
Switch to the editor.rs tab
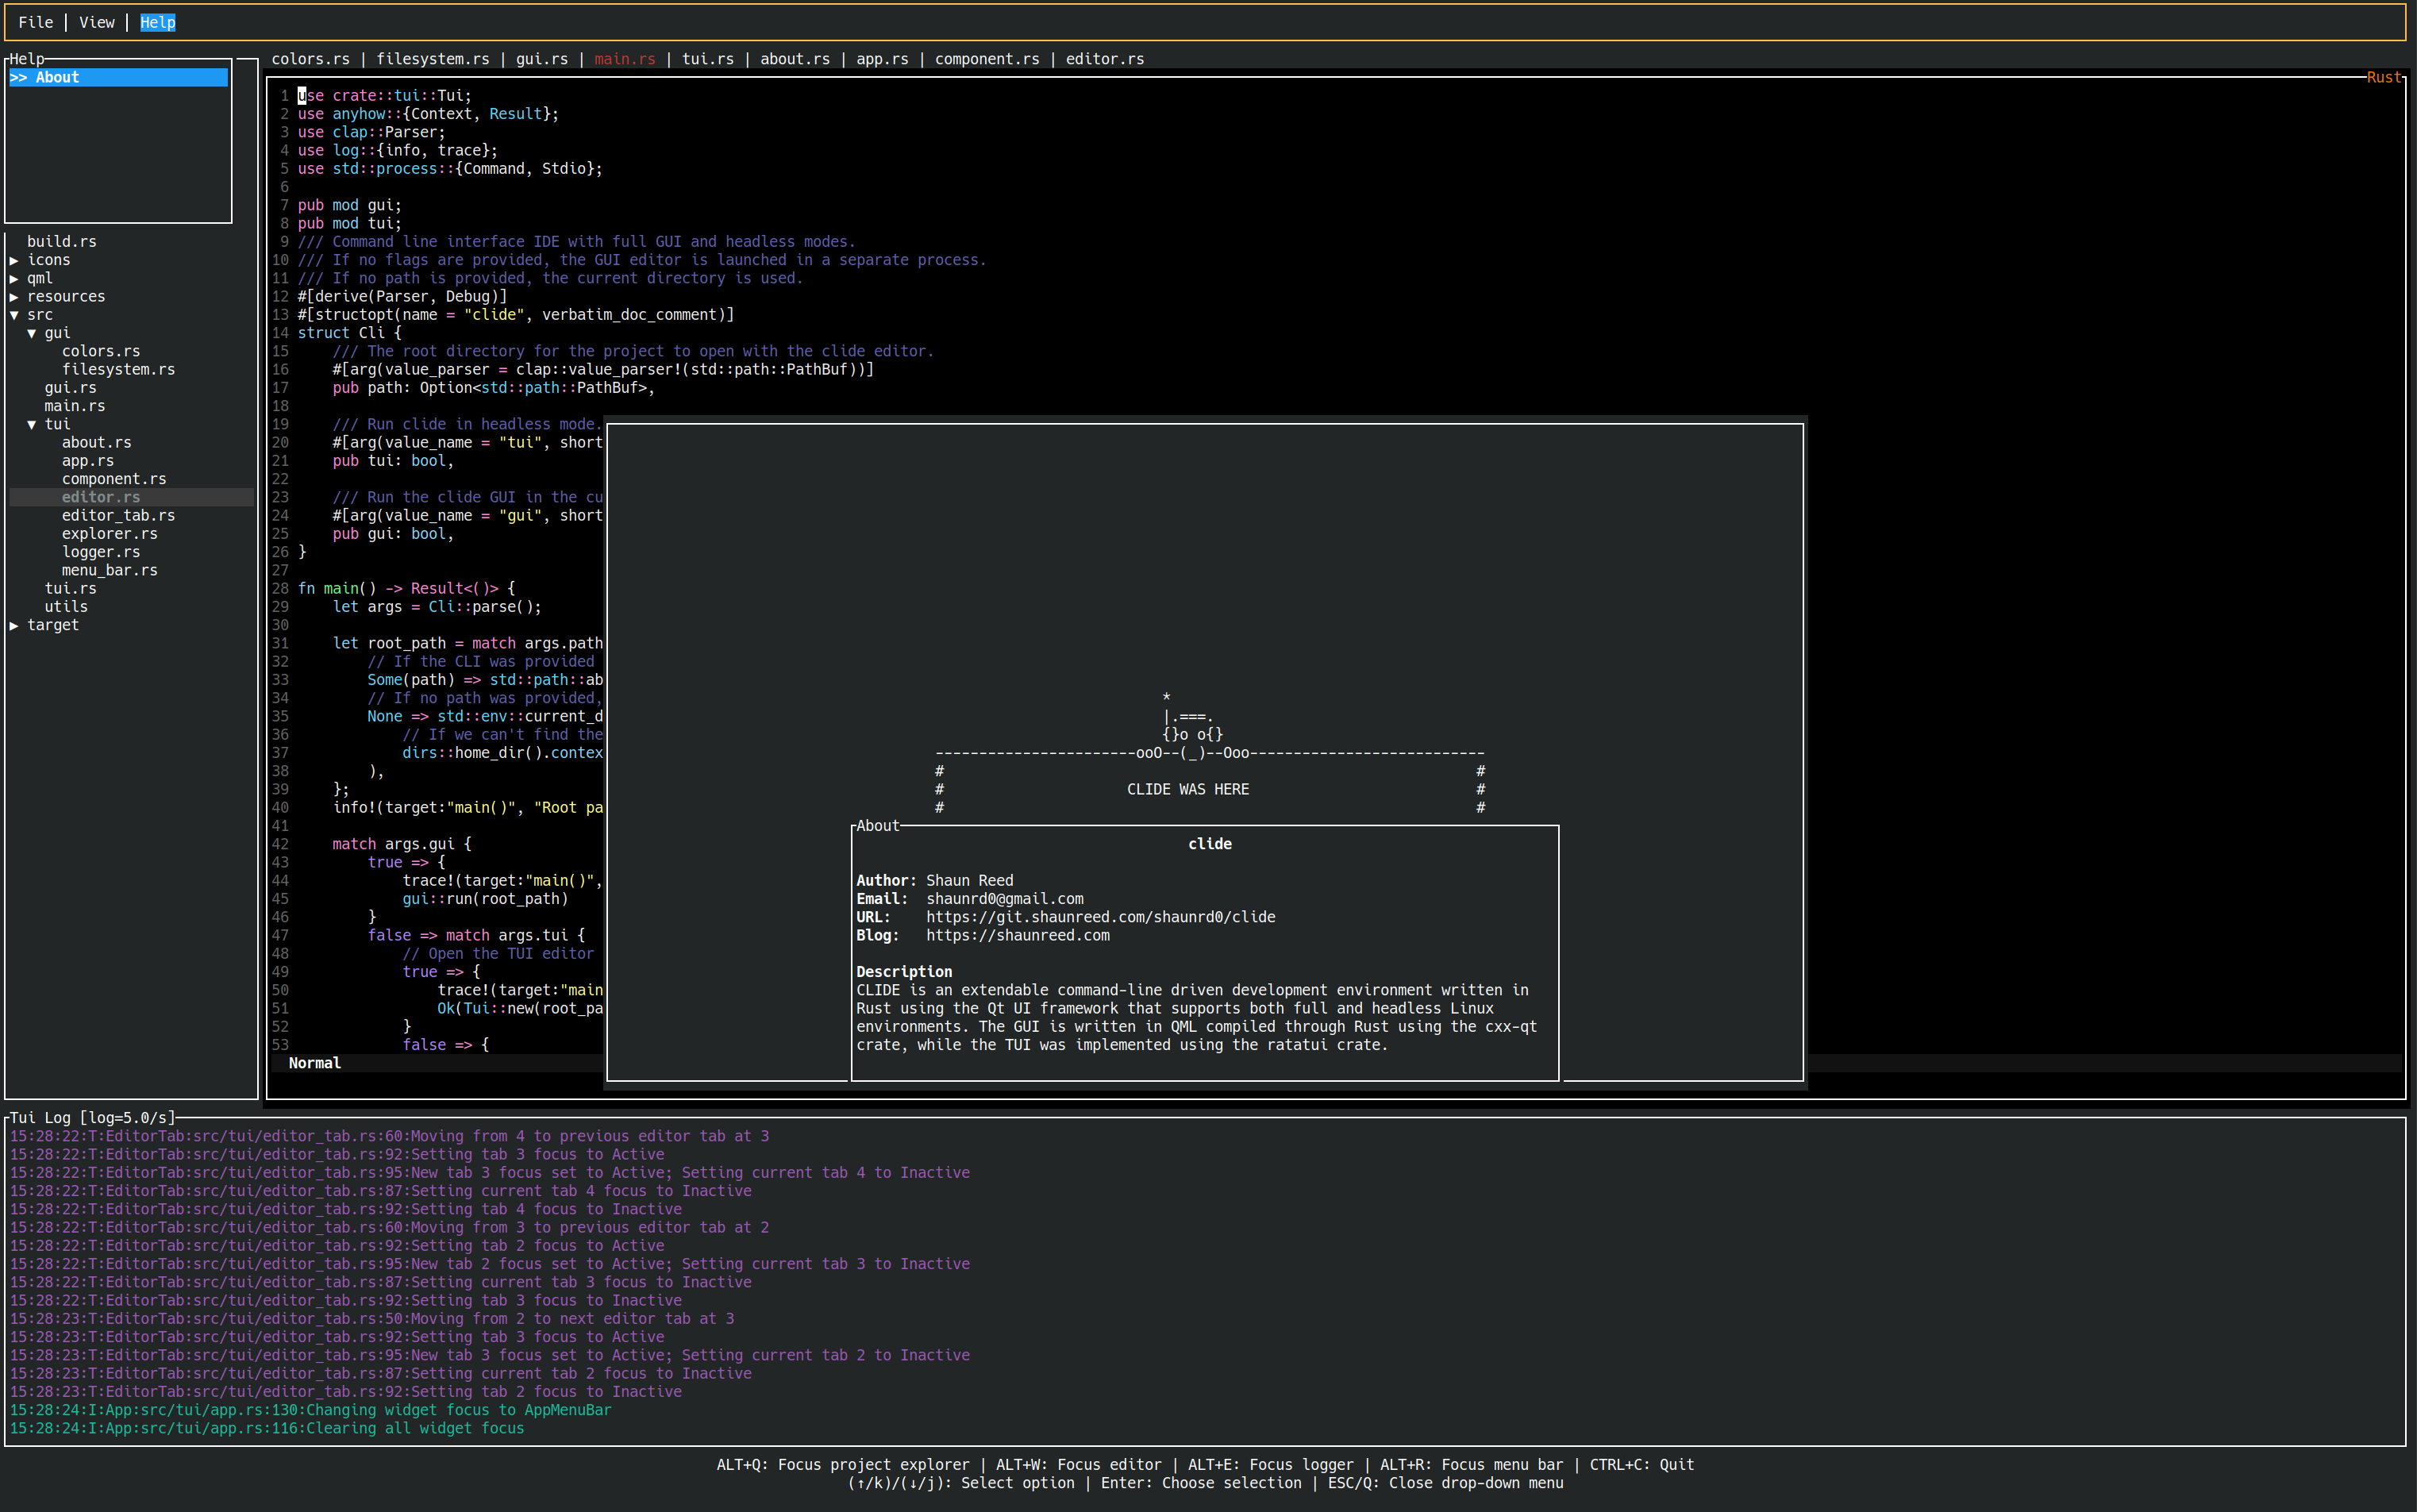(1104, 59)
